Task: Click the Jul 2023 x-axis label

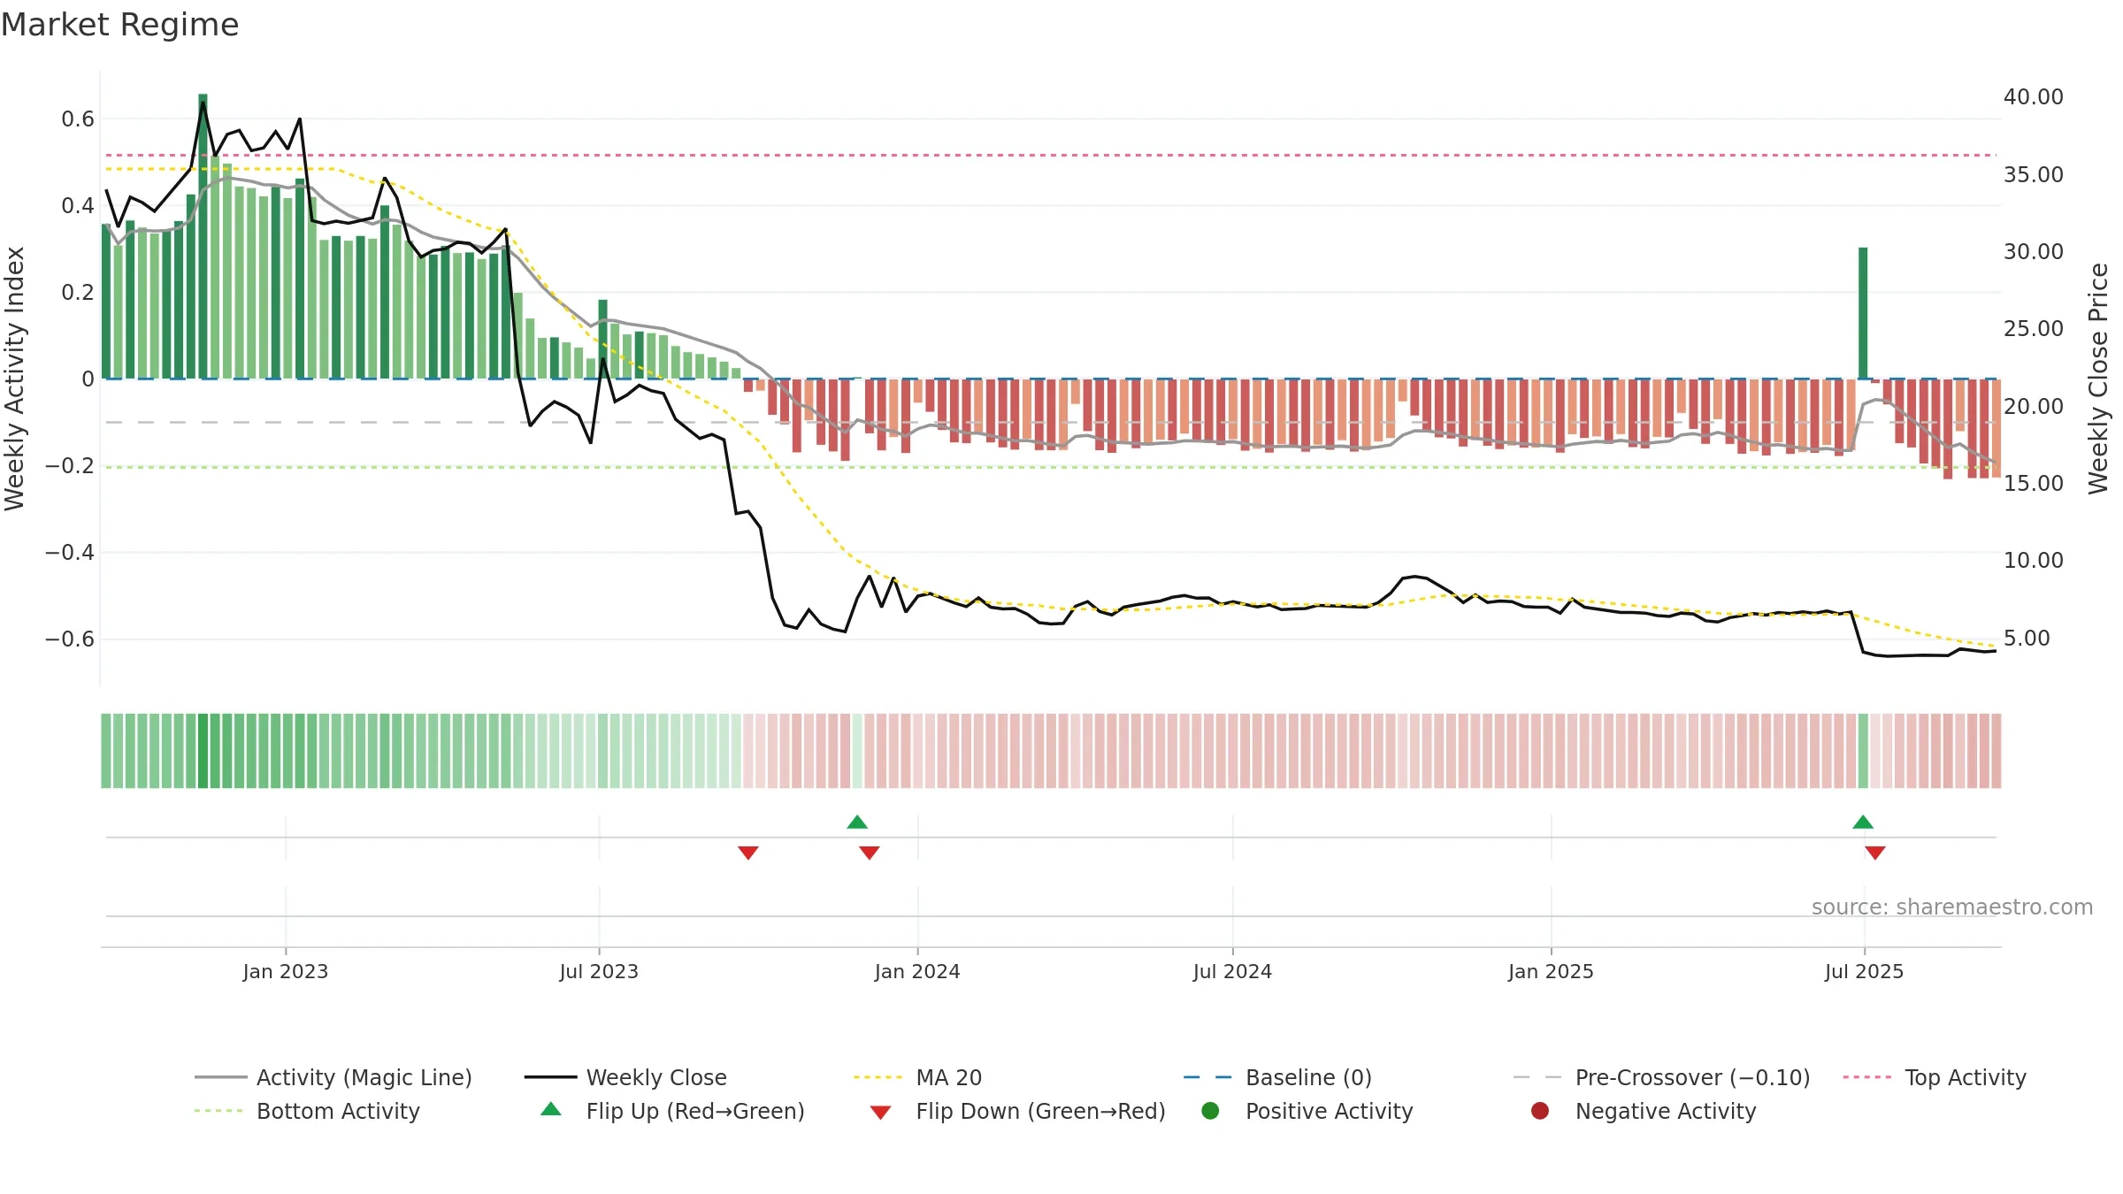Action: [x=599, y=971]
